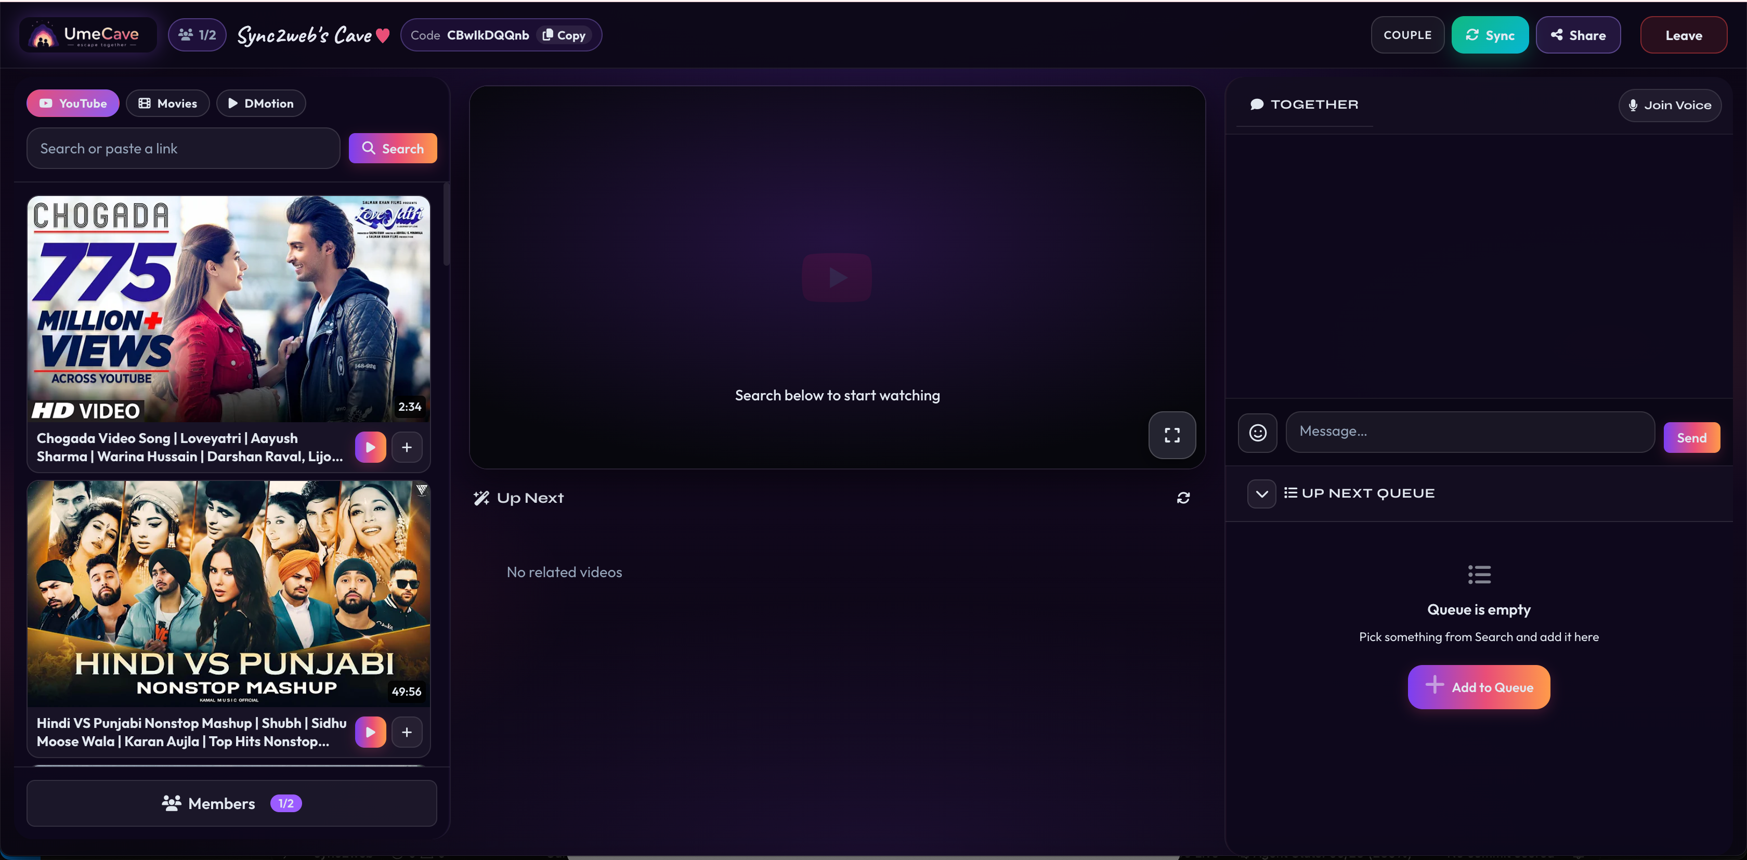This screenshot has width=1747, height=860.
Task: Focus the Message input field
Action: click(1470, 432)
